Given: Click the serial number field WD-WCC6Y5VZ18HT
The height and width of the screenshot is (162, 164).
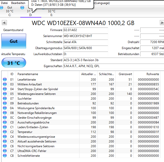Looking at the screenshot, I should pyautogui.click(x=86, y=36).
